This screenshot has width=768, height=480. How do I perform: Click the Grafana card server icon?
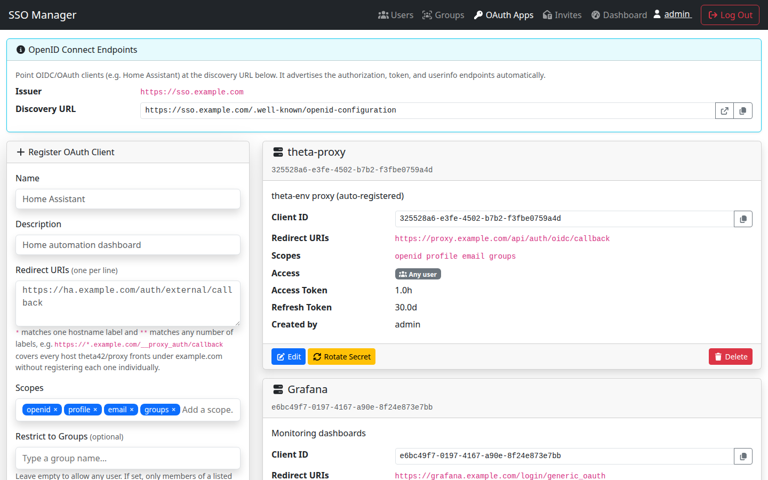point(278,389)
